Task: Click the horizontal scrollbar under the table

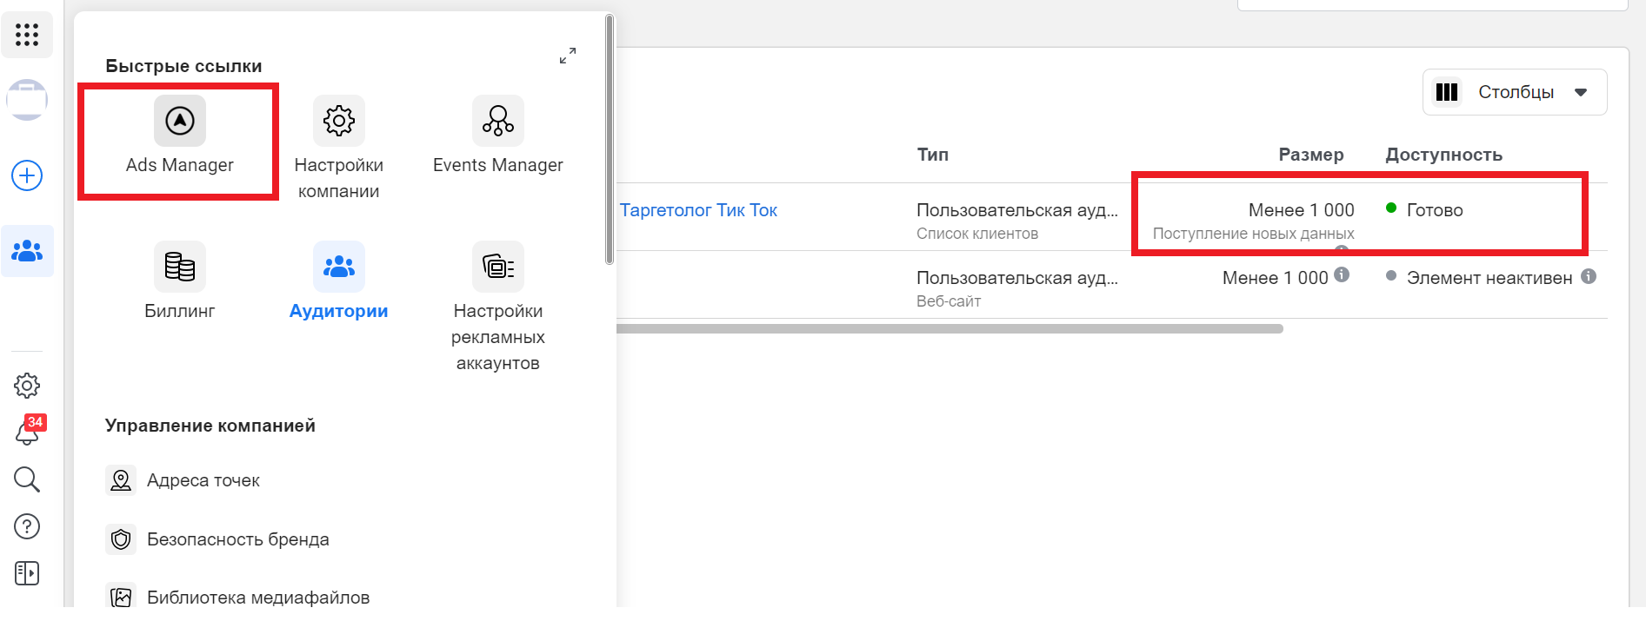Action: pos(948,329)
